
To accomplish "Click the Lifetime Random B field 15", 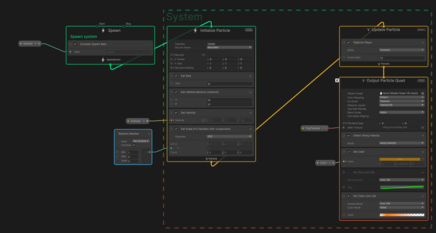I will (229, 104).
